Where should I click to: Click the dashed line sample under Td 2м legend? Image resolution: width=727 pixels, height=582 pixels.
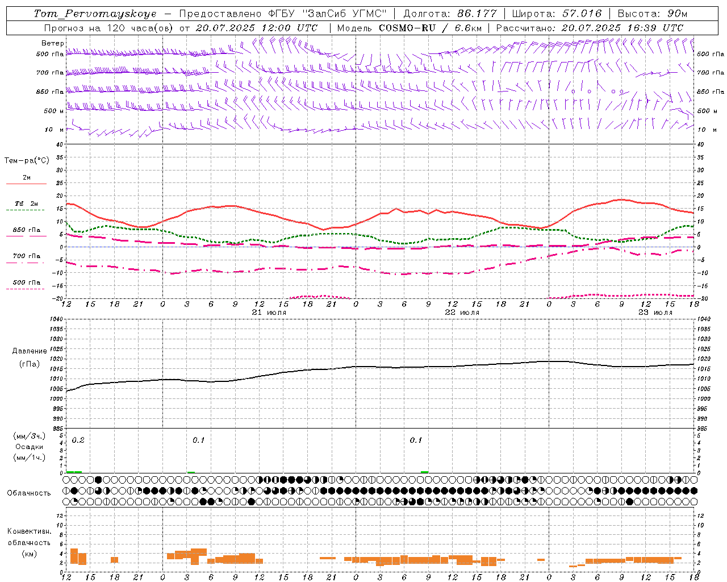point(26,210)
